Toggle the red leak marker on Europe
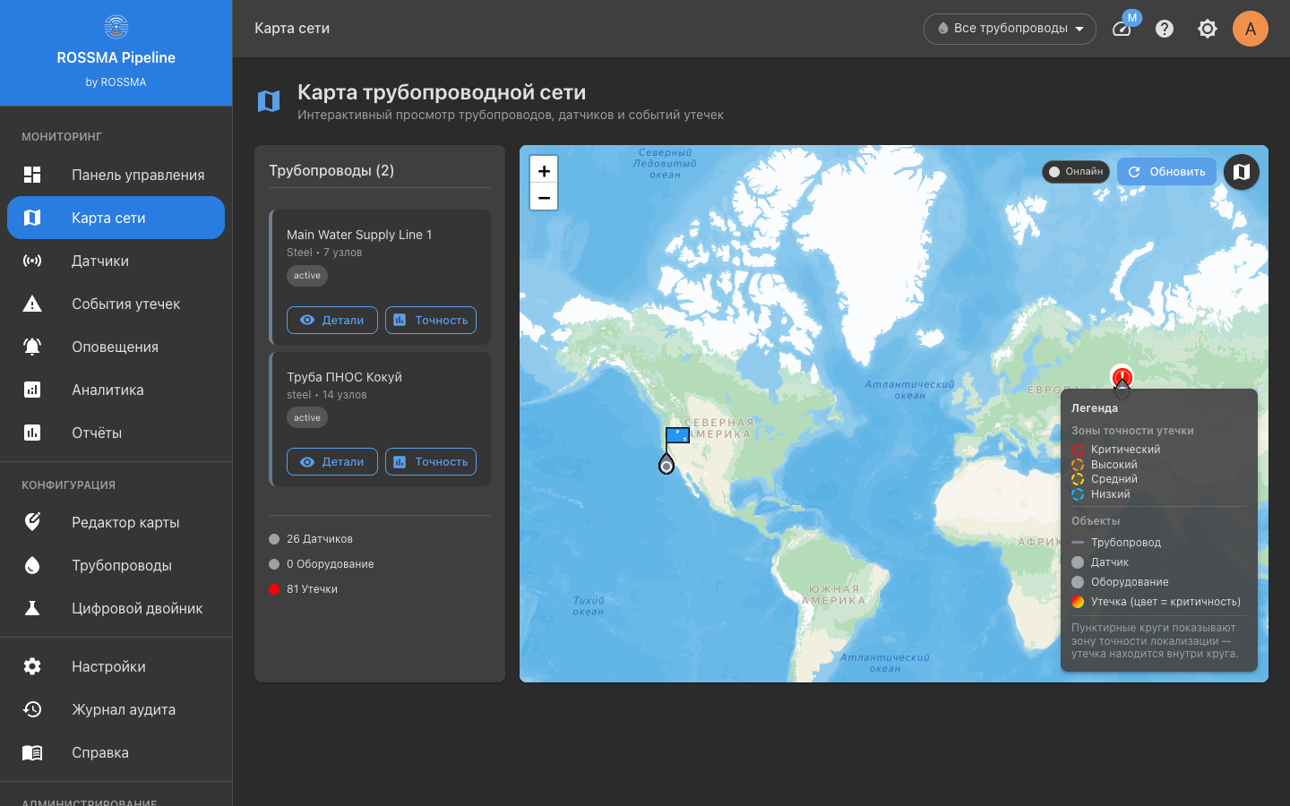The image size is (1290, 806). (x=1122, y=376)
